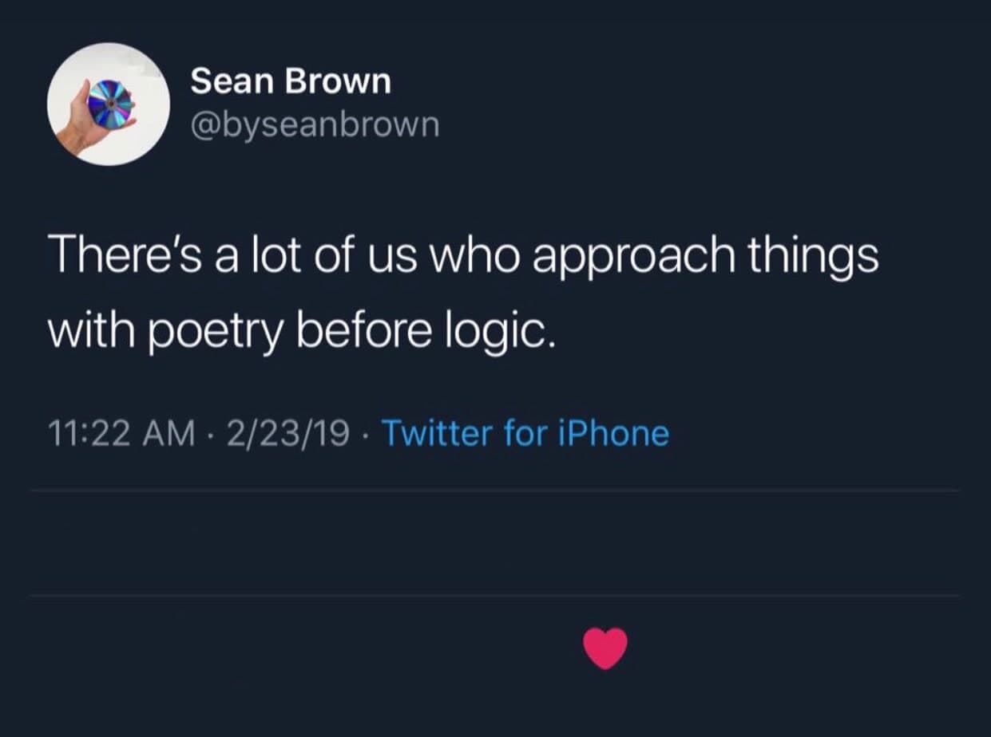Click the CD disc in the avatar
Screen dimensions: 991x737
coord(110,103)
